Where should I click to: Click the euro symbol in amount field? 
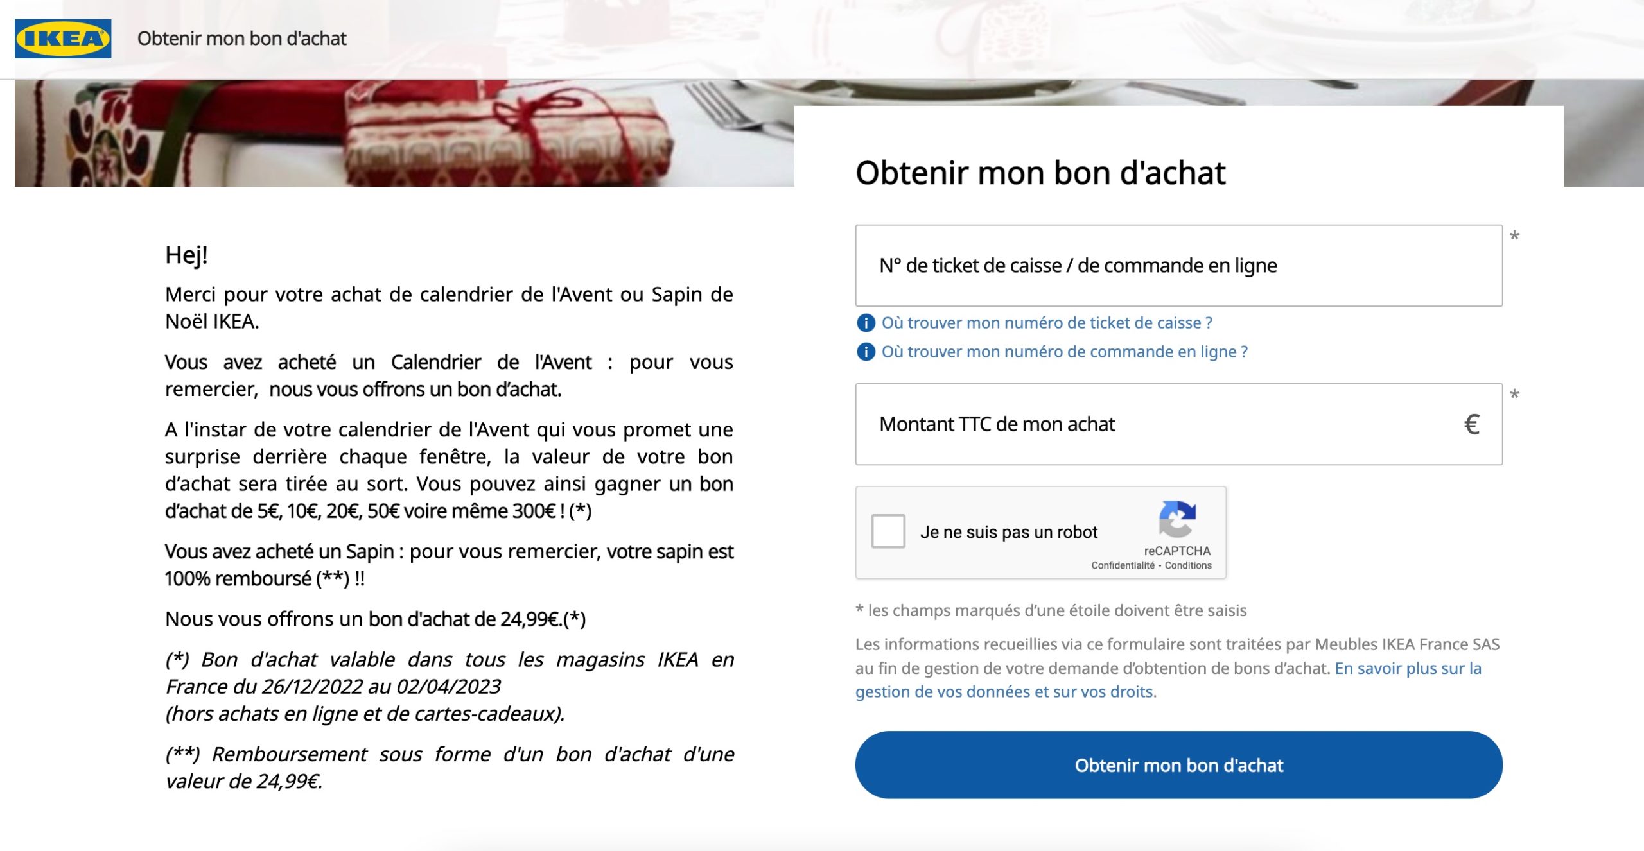point(1471,424)
